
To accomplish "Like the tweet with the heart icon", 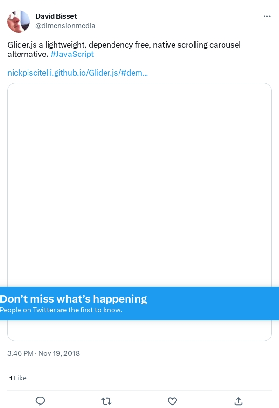I will click(x=172, y=401).
